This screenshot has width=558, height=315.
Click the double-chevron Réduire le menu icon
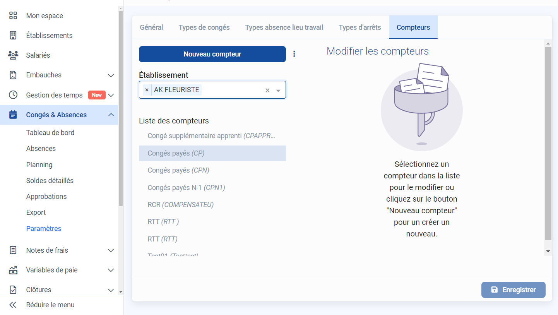point(13,305)
